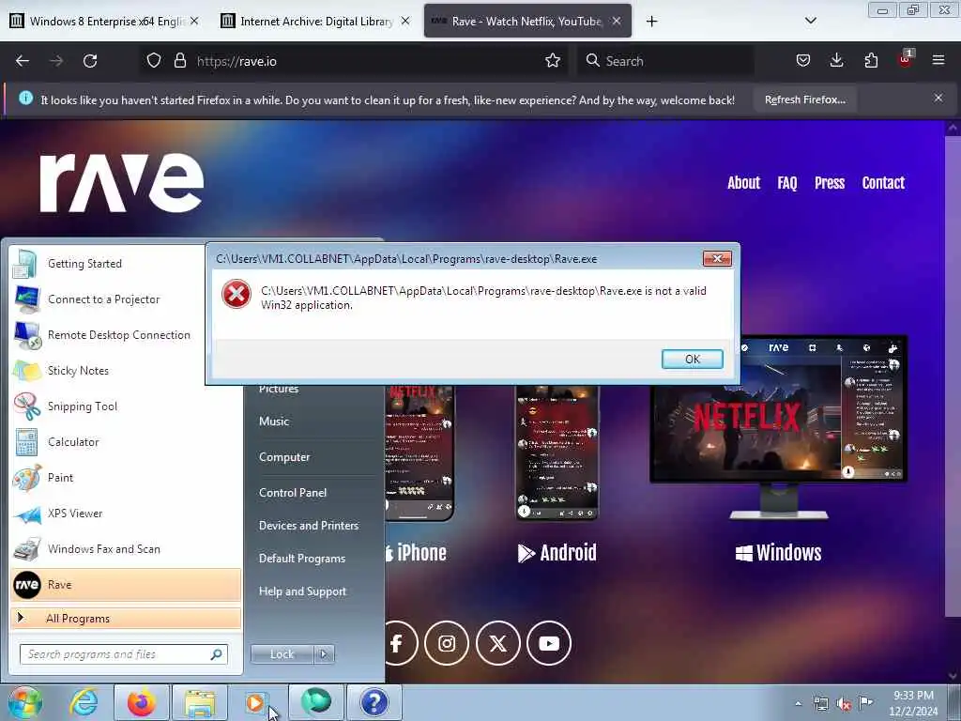Click the muted volume tray icon
Viewport: 961px width, 721px height.
844,703
